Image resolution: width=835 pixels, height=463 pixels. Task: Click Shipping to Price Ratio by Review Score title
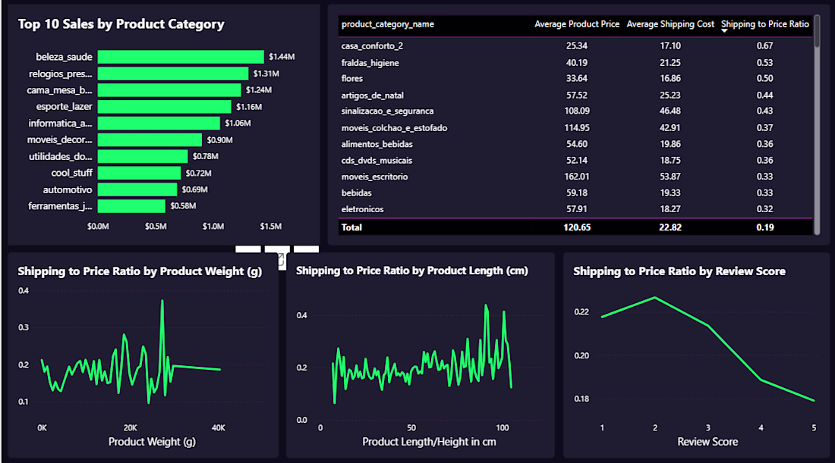point(679,271)
